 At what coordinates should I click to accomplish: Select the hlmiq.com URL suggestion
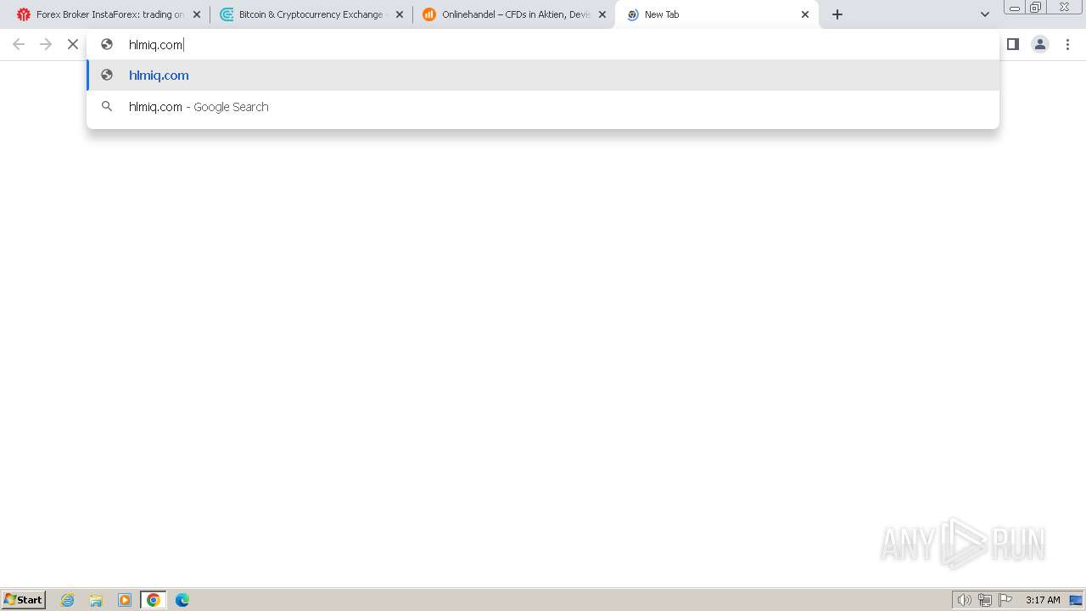pos(543,75)
